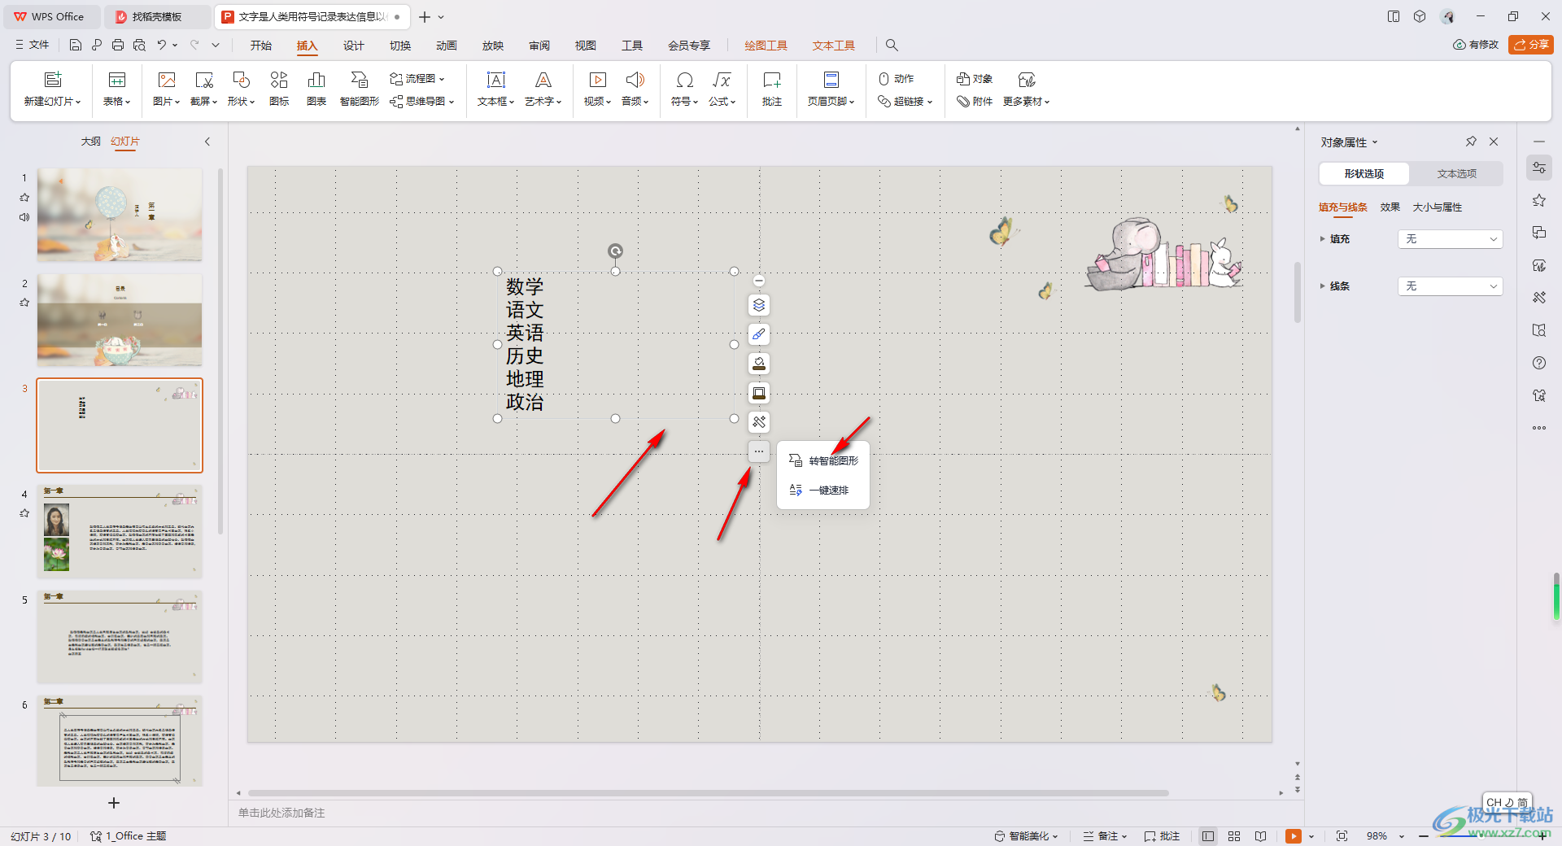
Task: Choose One-click Quick Layout menu item
Action: coord(823,491)
